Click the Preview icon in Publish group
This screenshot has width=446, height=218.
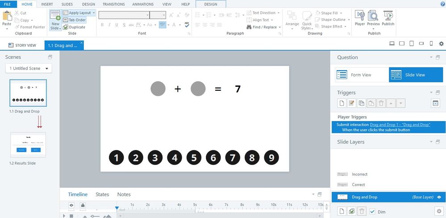[x=373, y=18]
